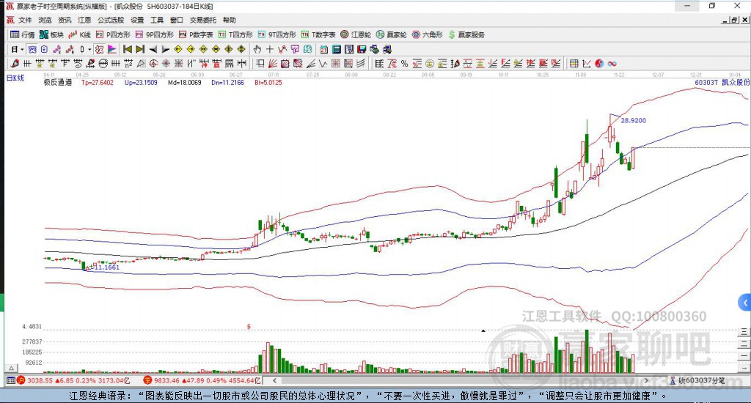Select the hand pan tool
Viewport: 751px width, 403px height.
pyautogui.click(x=257, y=49)
